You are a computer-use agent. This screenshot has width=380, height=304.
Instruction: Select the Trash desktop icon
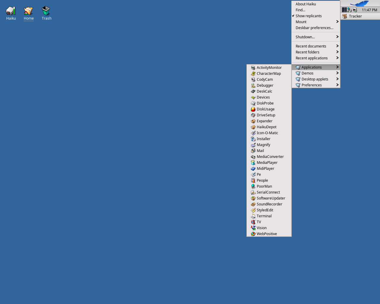pyautogui.click(x=46, y=11)
